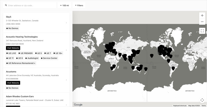Click address 3-135 Wheeler St, Saskatoon
The image size is (207, 107).
click(x=22, y=21)
